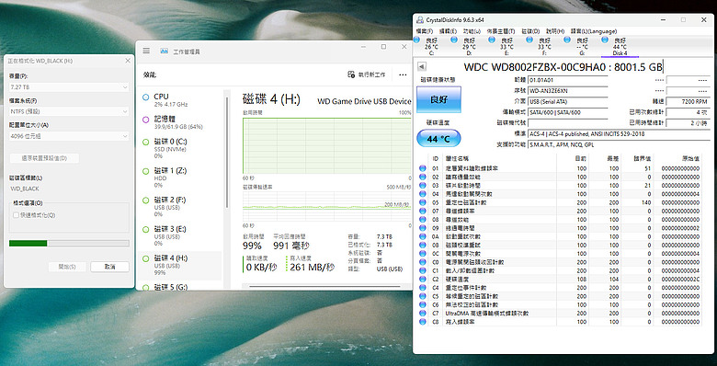Open the 磁碟(D) menu in CrystalDiskInfo

(530, 31)
